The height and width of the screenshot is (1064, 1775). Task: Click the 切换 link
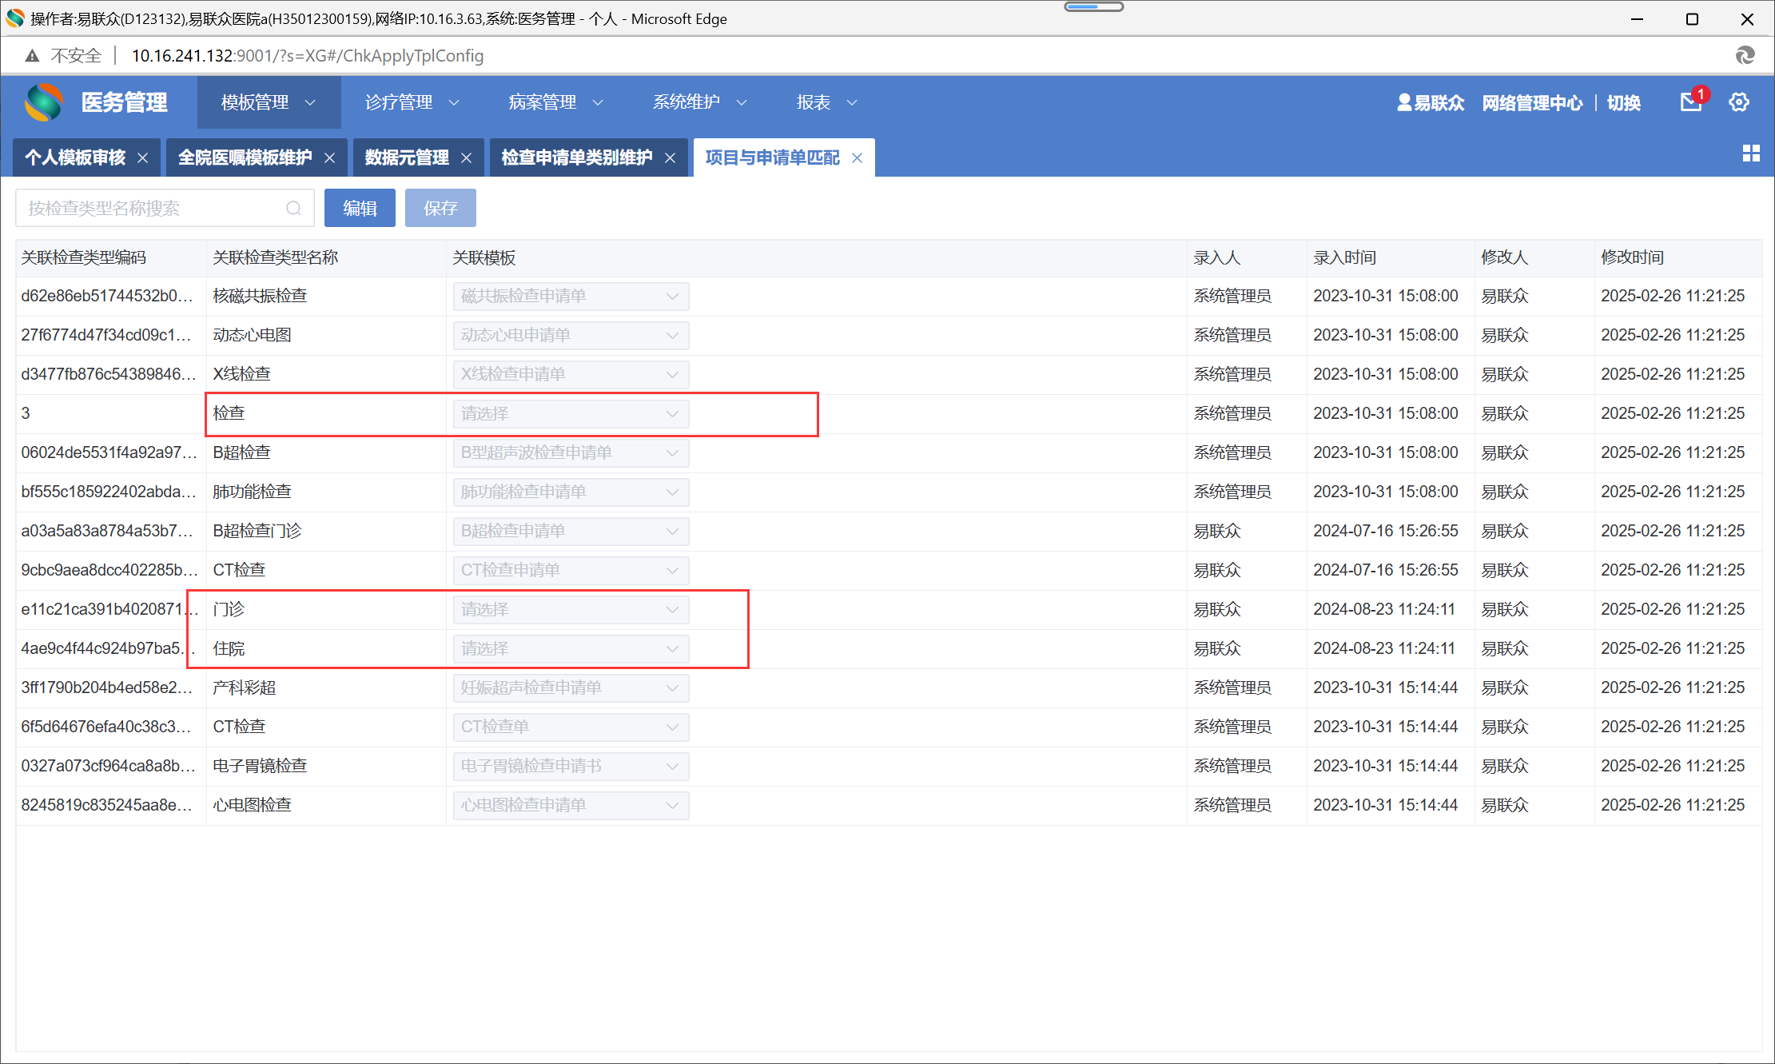point(1623,103)
